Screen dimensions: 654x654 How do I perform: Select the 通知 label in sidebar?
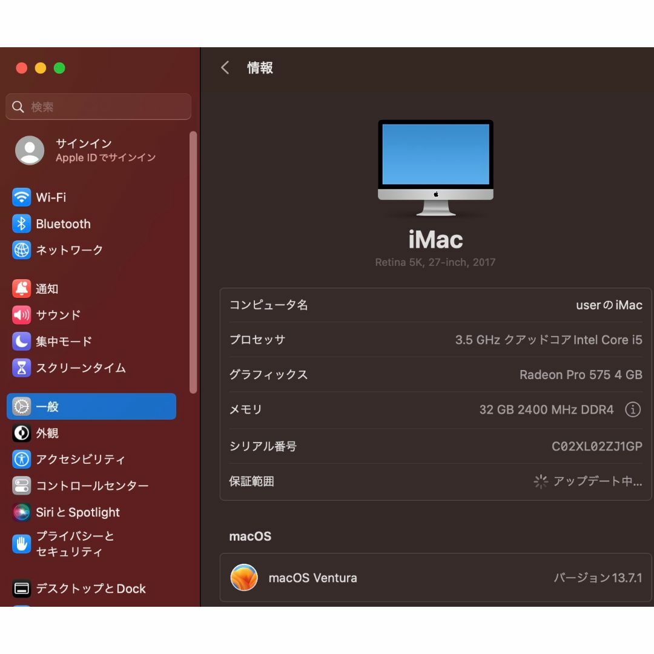pos(47,289)
